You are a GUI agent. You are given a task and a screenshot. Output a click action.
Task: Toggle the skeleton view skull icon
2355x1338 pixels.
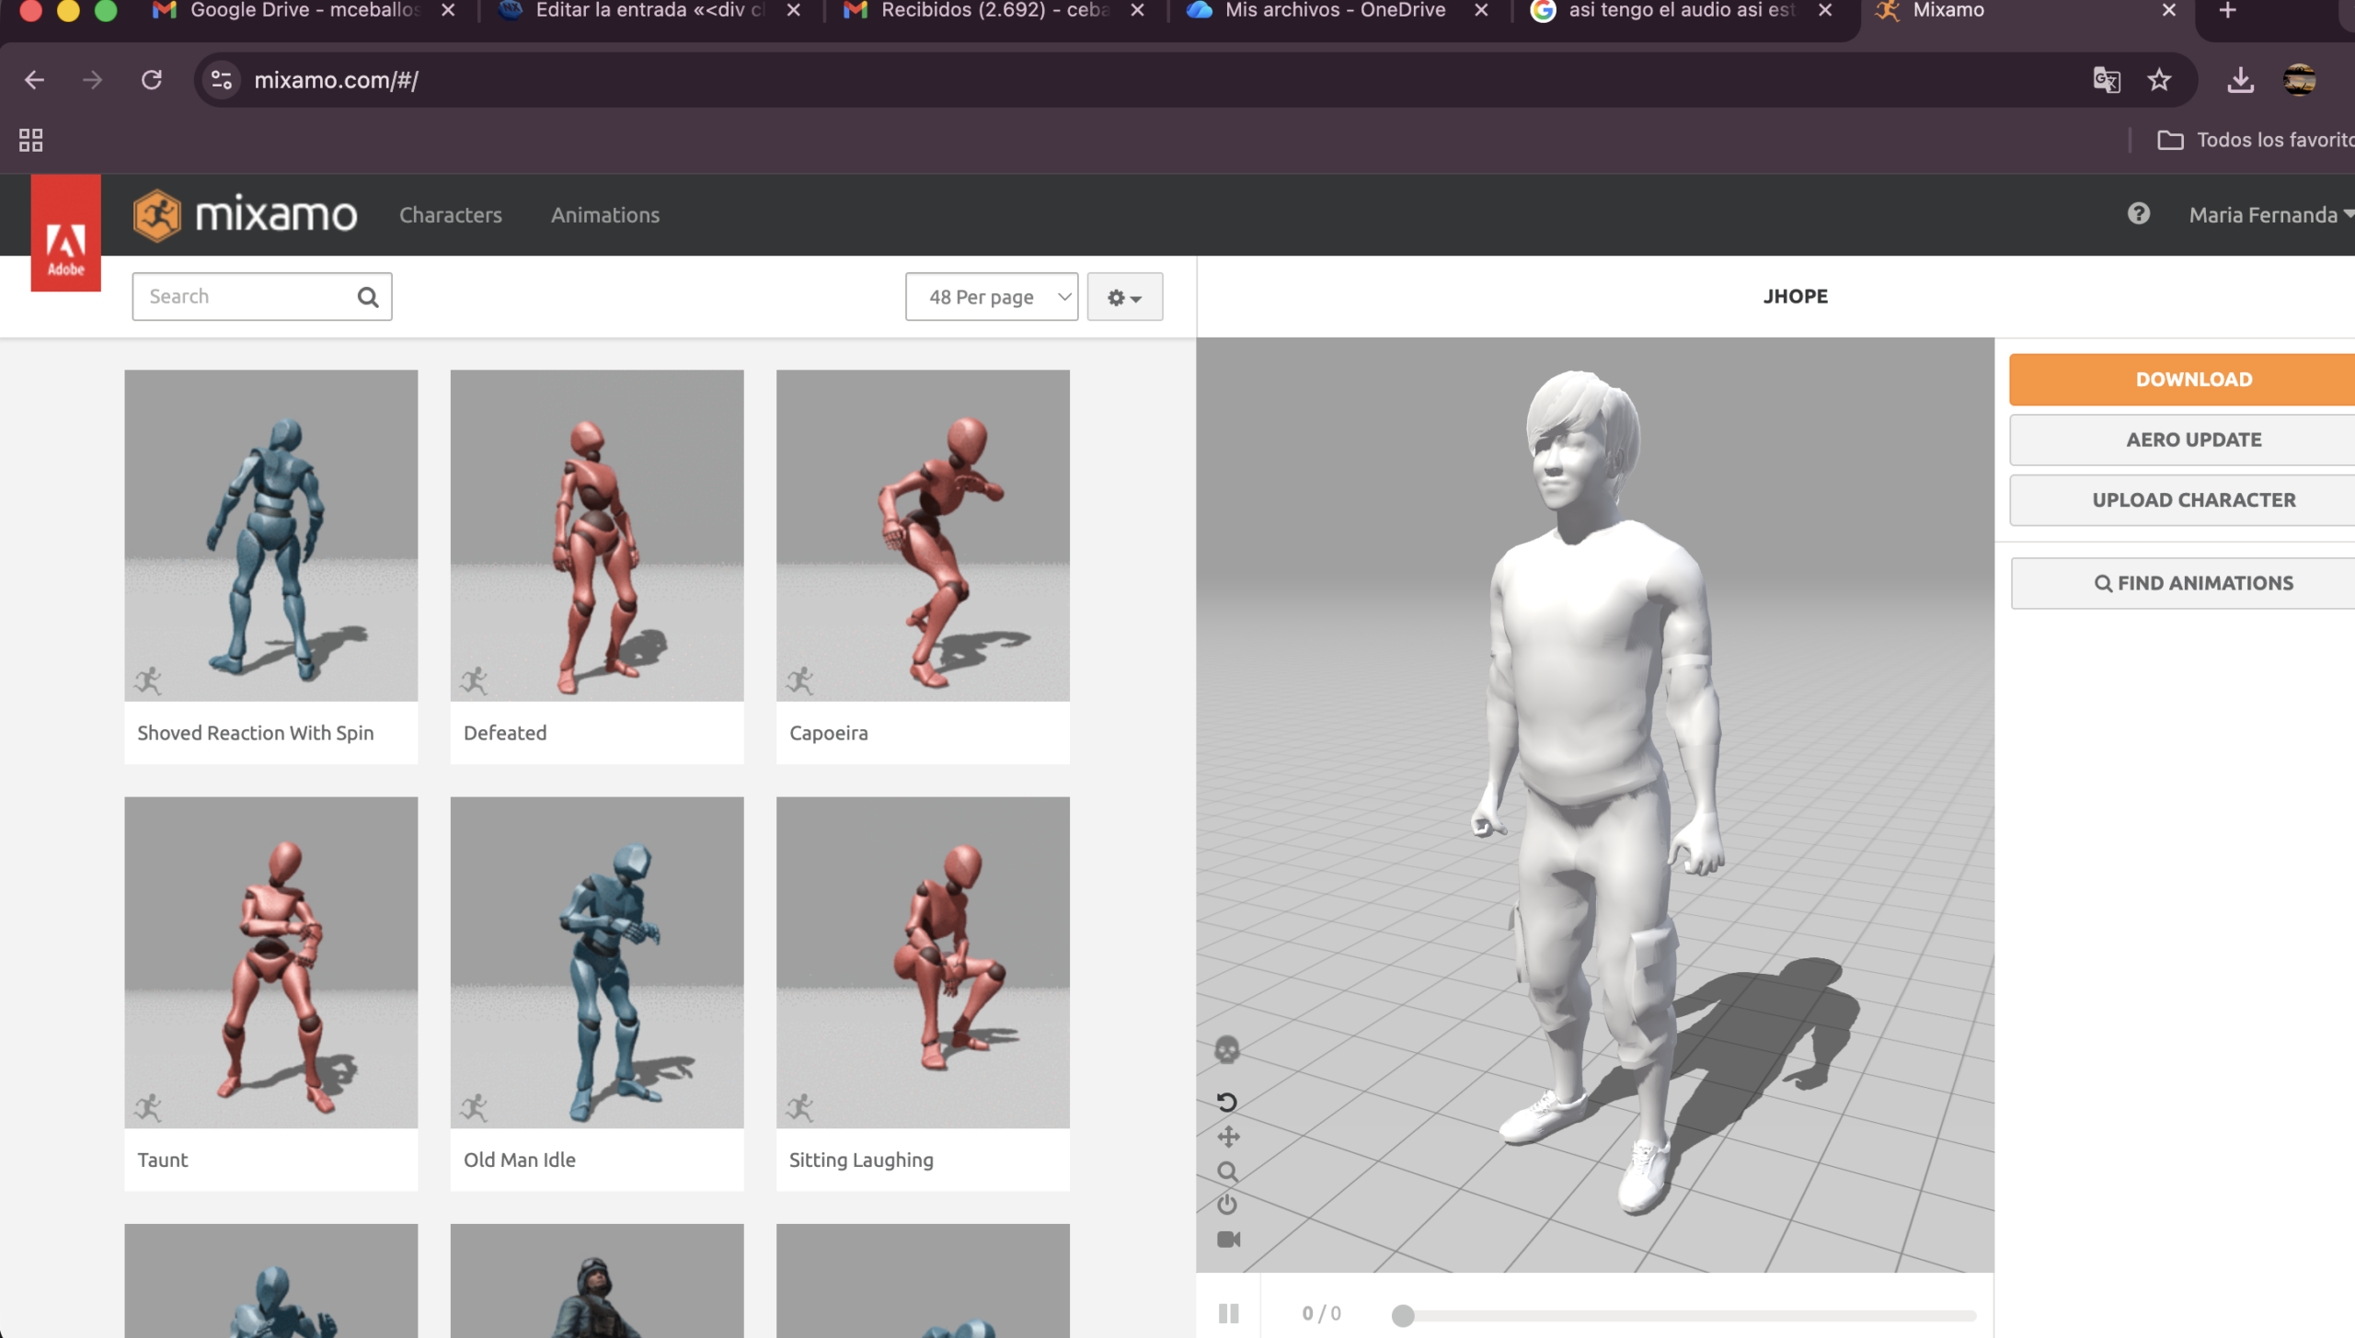click(x=1226, y=1049)
